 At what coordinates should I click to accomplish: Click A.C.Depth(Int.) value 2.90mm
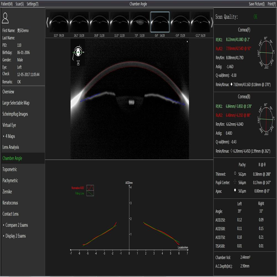tap(245, 266)
